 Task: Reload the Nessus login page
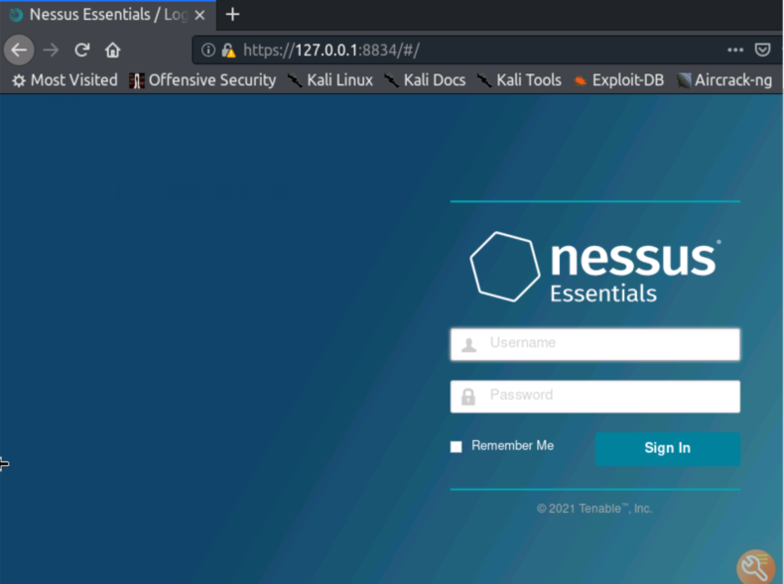pyautogui.click(x=82, y=50)
